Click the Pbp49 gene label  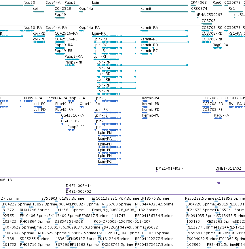pyautogui.click(x=60, y=15)
